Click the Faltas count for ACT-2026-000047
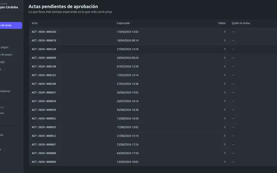This screenshot has height=173, width=277. [225, 92]
